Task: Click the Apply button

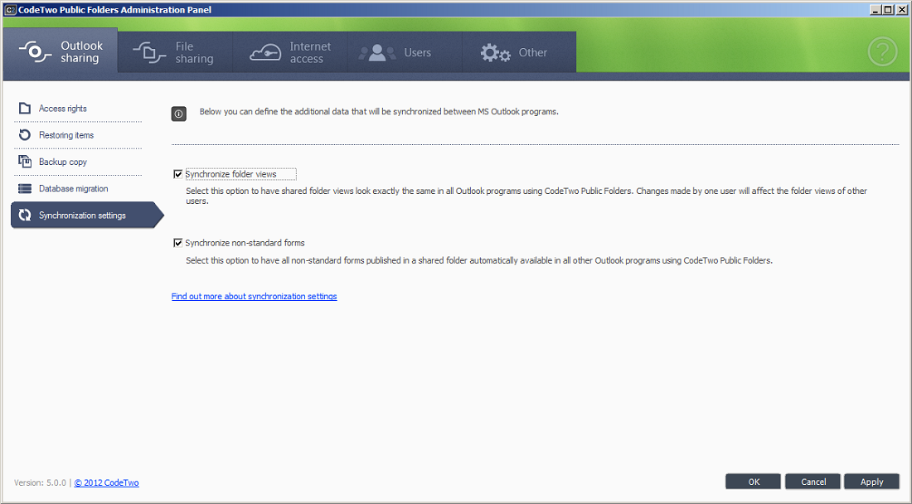Action: tap(871, 482)
